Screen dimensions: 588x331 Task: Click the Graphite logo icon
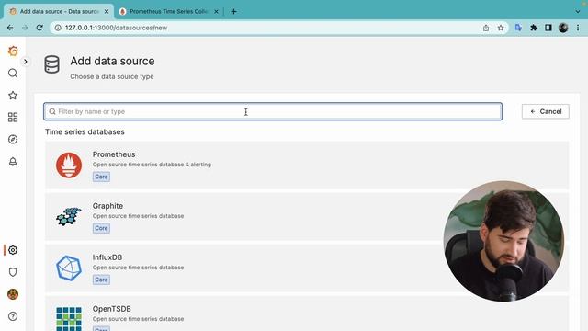[x=69, y=217]
